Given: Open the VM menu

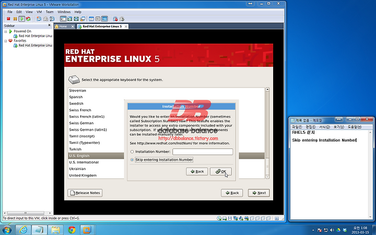Looking at the screenshot, I should [x=39, y=11].
